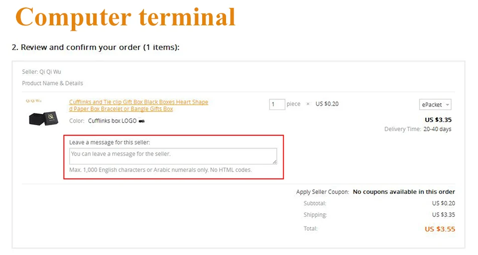Click the × multiplication symbol after piece
This screenshot has width=478, height=255.
click(x=308, y=104)
